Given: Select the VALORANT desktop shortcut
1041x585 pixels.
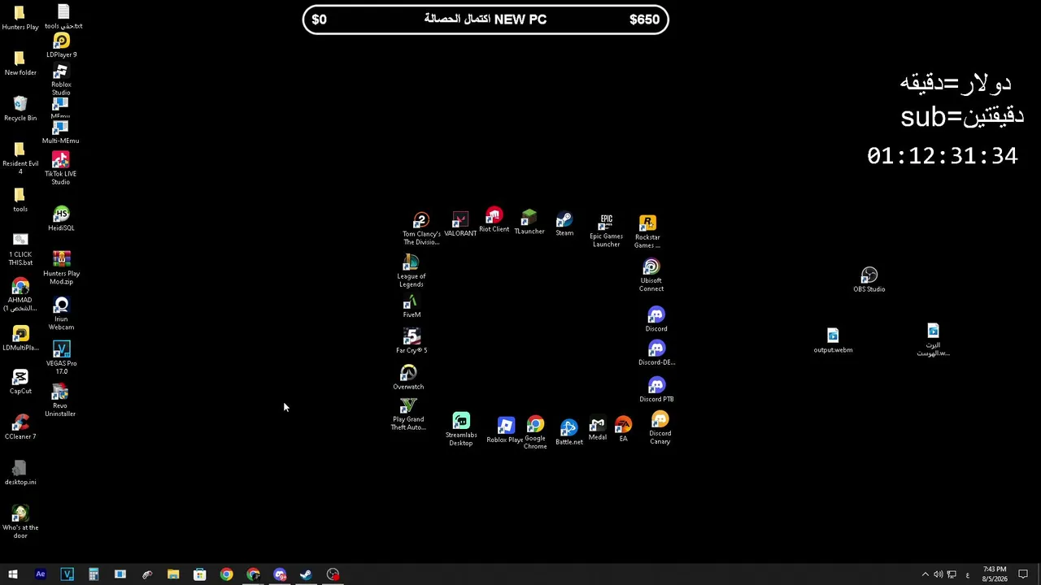Looking at the screenshot, I should (x=460, y=225).
